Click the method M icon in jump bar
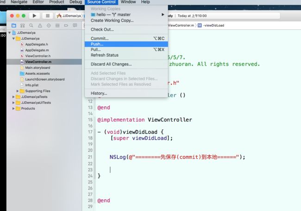The width and height of the screenshot is (301, 211). coord(200,26)
